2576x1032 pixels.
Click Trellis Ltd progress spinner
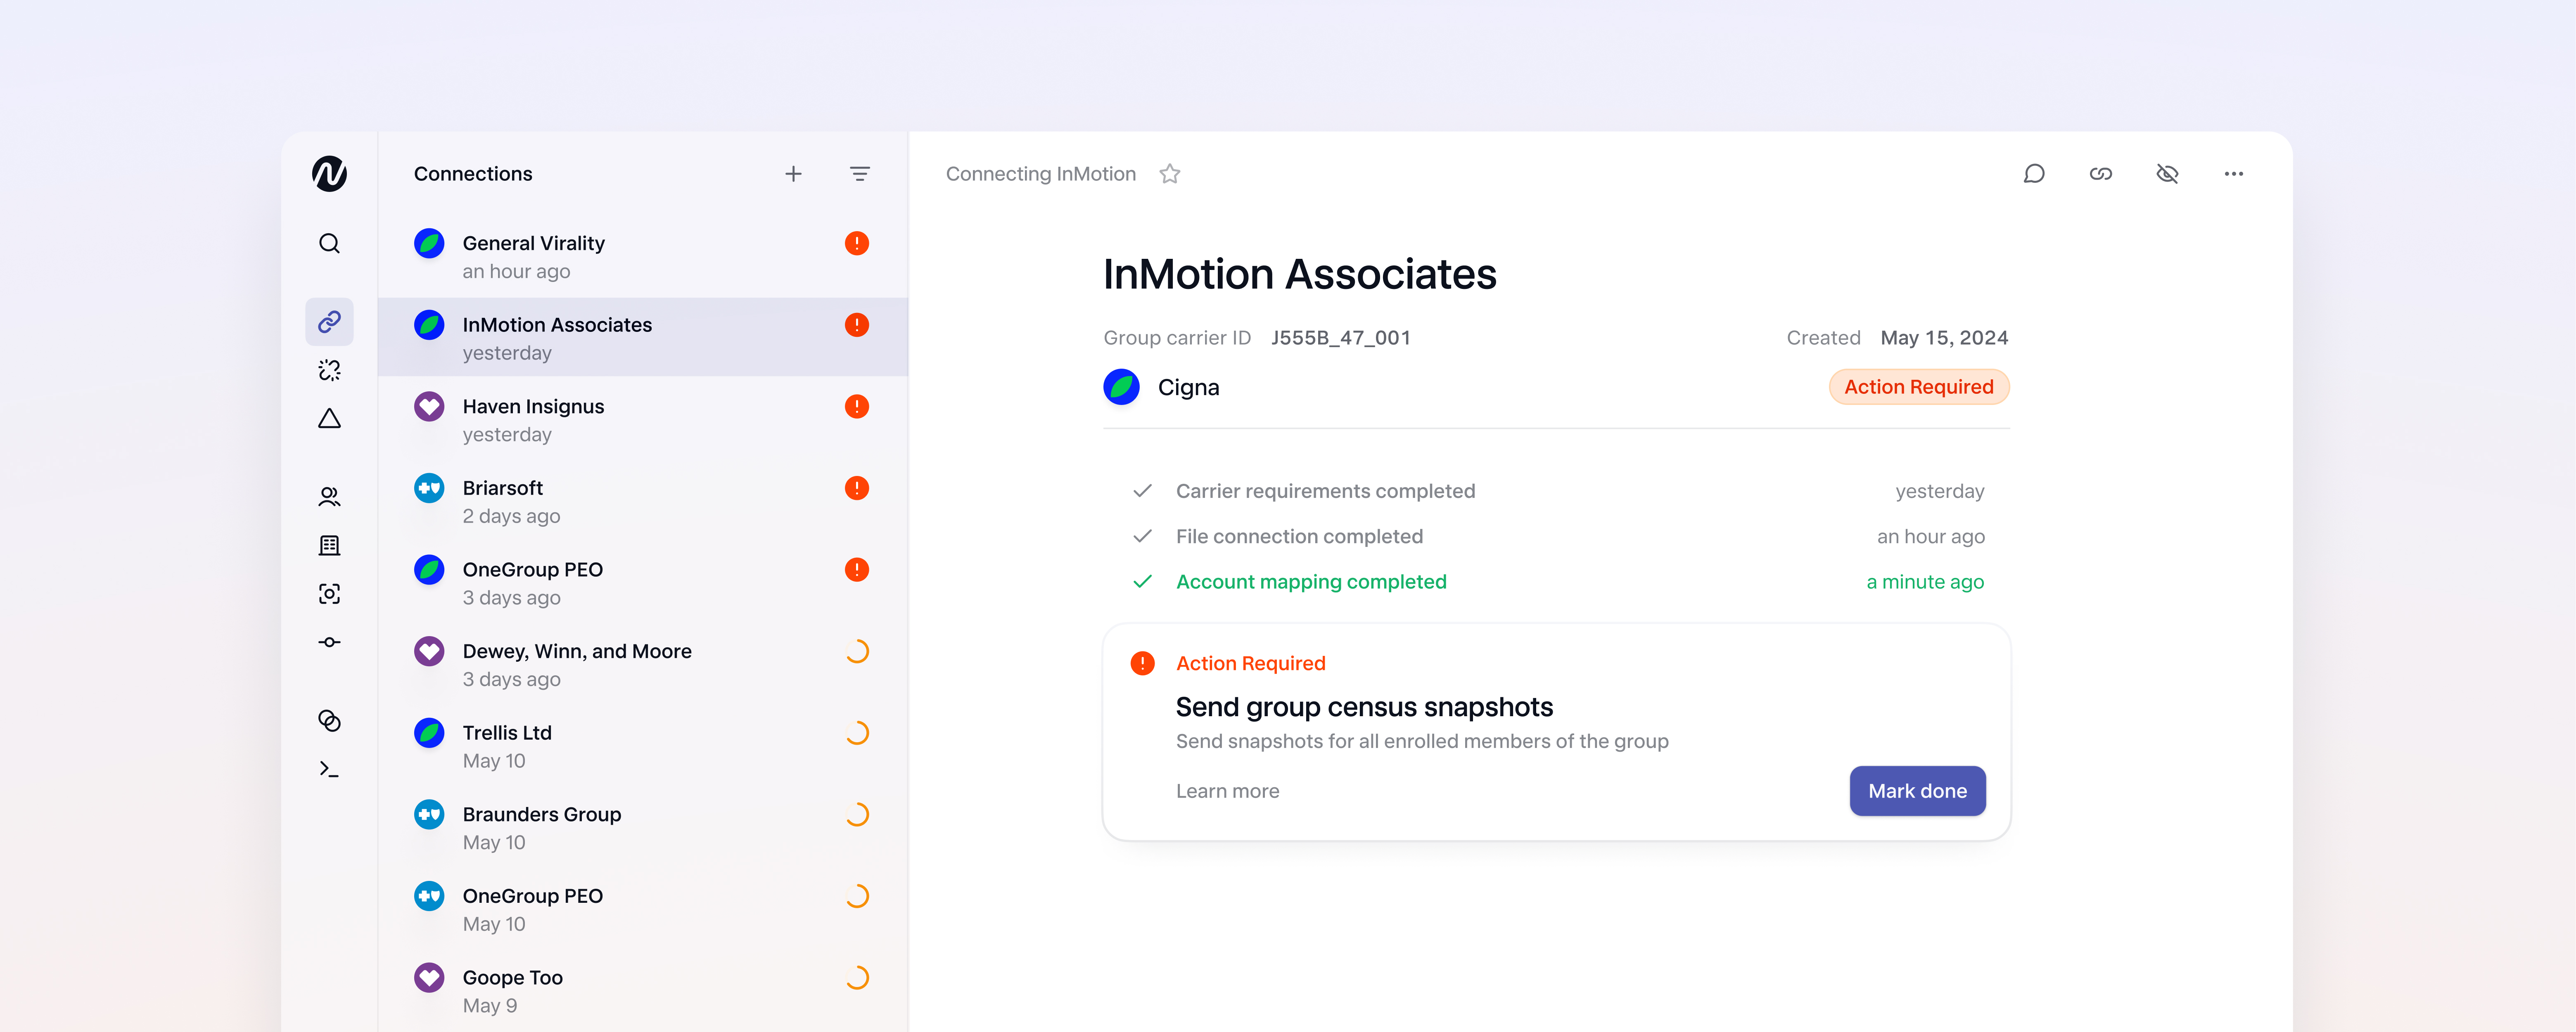(x=857, y=733)
